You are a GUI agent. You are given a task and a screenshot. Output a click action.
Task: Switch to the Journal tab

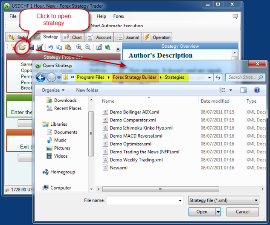pyautogui.click(x=128, y=37)
